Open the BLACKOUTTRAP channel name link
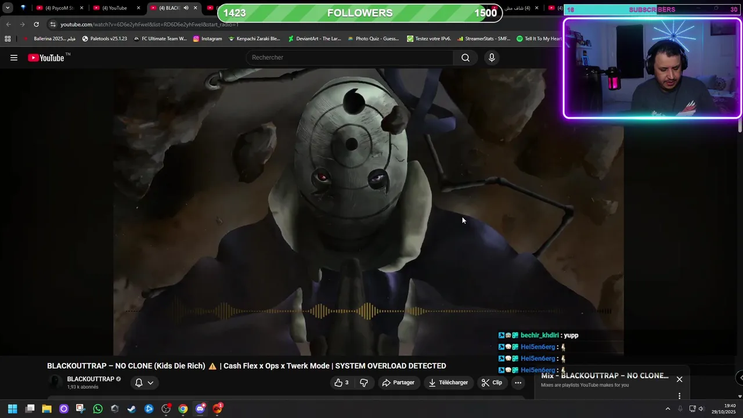Image resolution: width=743 pixels, height=418 pixels. (91, 379)
